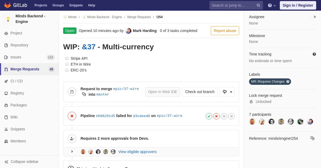
Task: Click the Wiki sidebar icon
Action: click(6, 117)
